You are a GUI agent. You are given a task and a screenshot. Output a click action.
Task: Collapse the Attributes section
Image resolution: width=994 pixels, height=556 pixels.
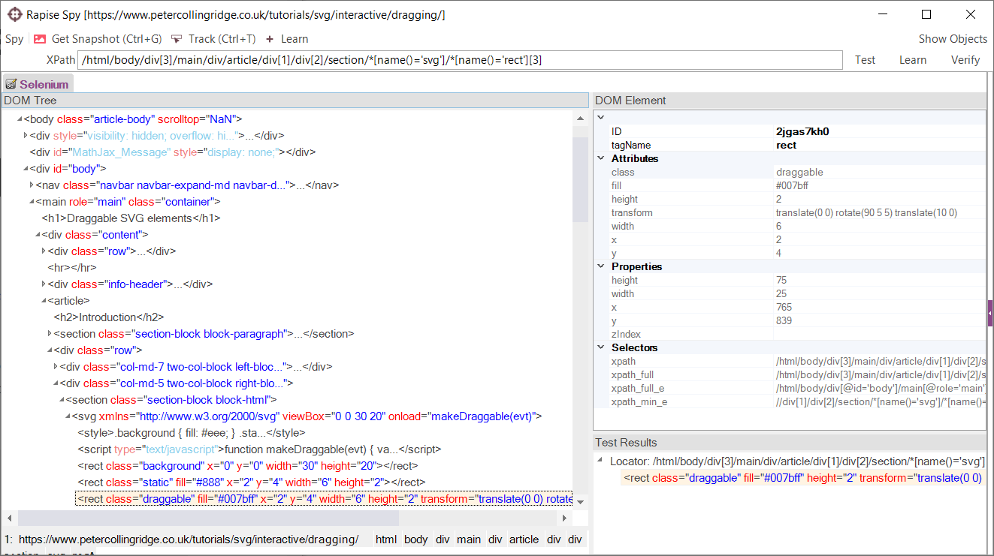click(601, 158)
